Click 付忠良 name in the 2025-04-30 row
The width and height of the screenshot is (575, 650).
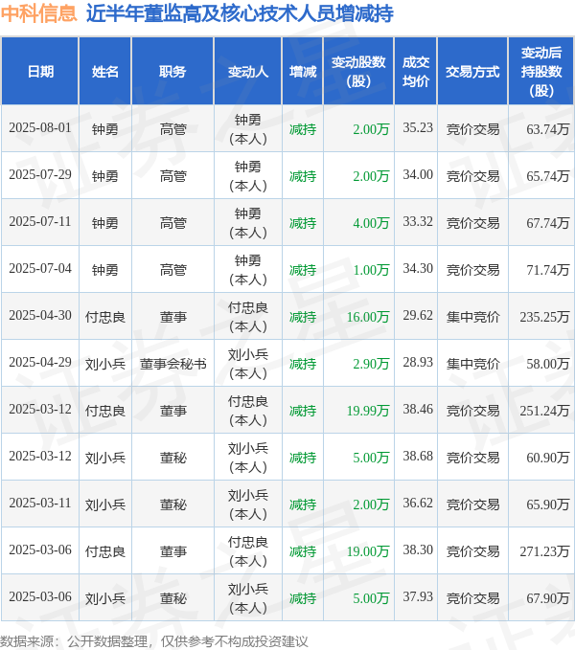pos(105,317)
